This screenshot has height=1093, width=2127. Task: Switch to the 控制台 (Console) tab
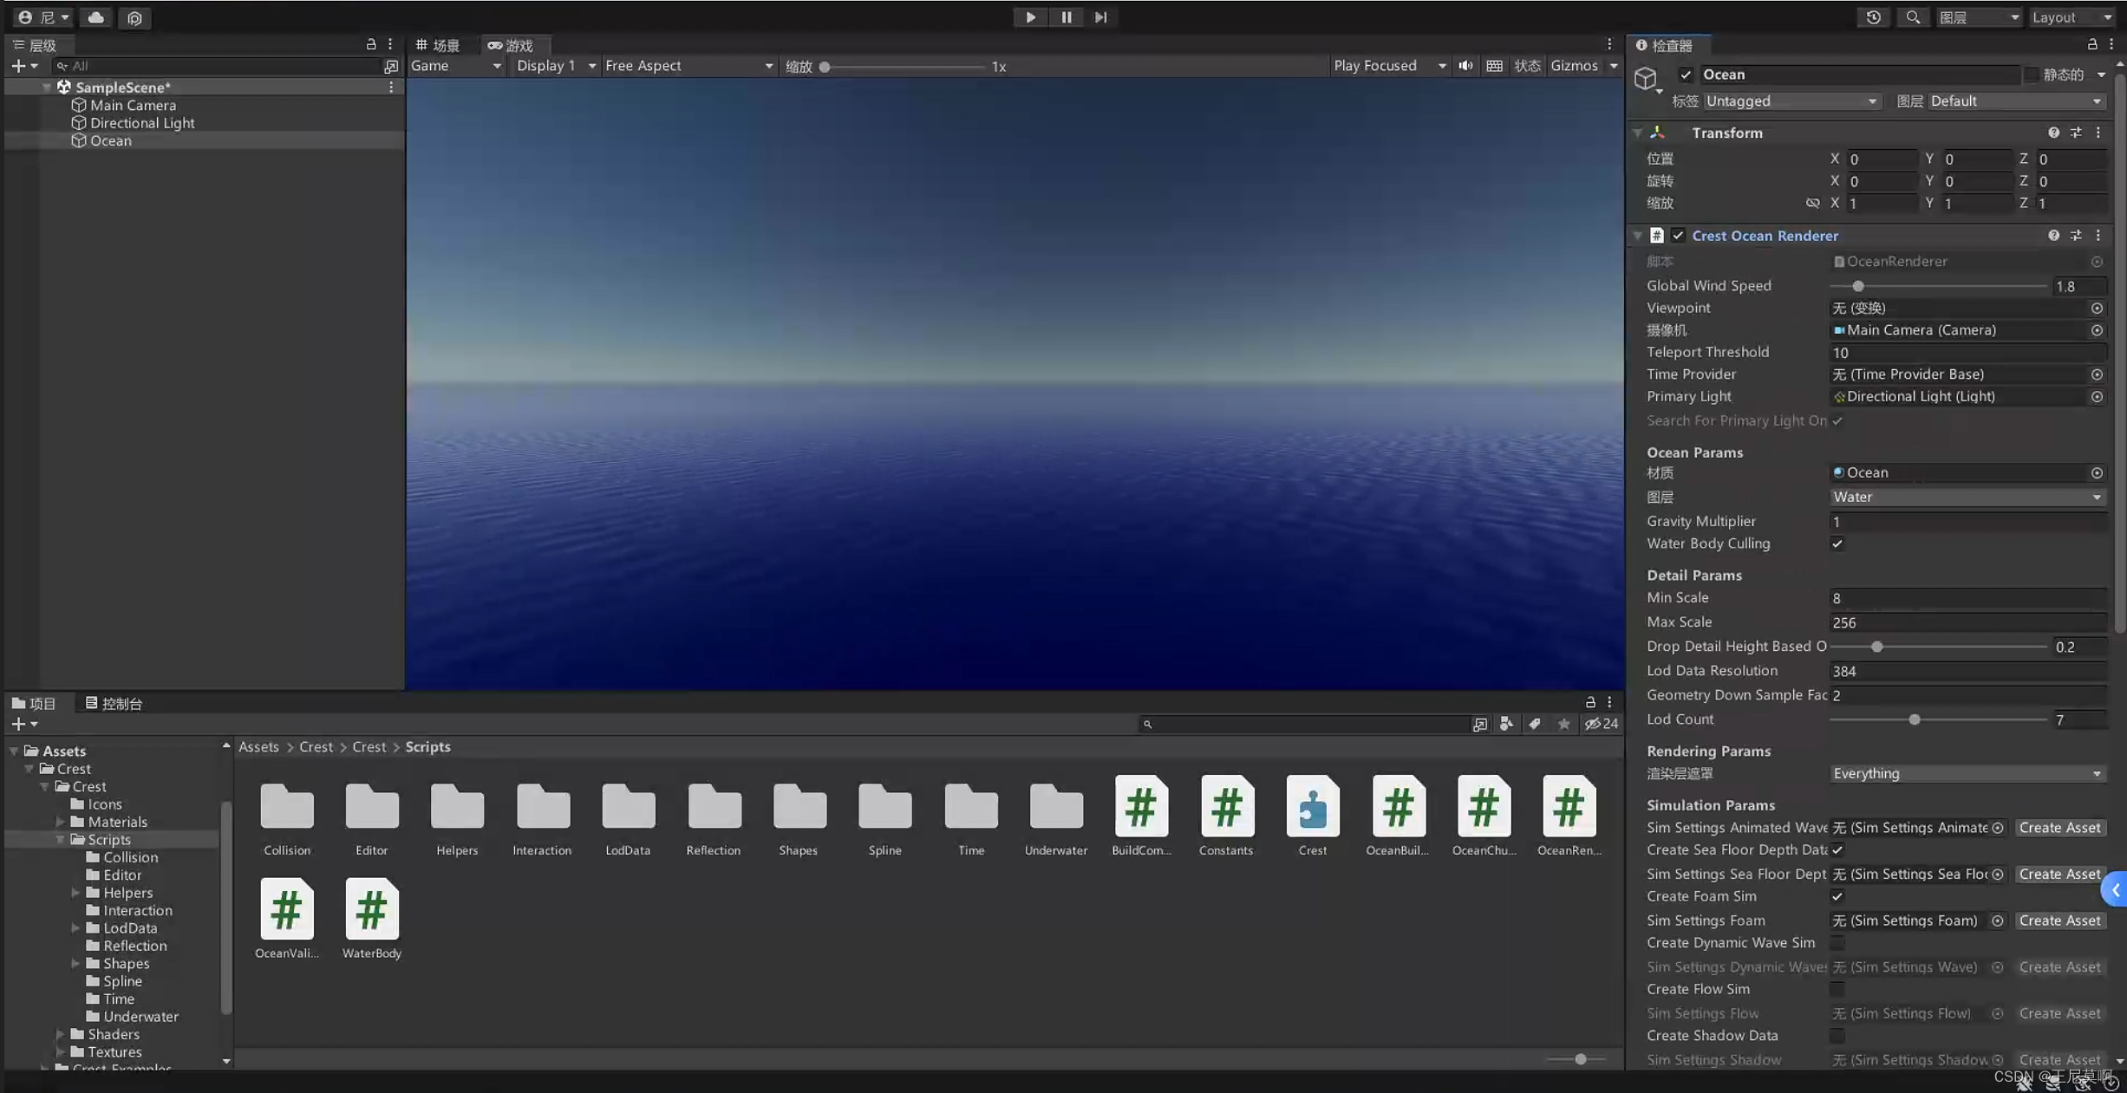click(114, 704)
